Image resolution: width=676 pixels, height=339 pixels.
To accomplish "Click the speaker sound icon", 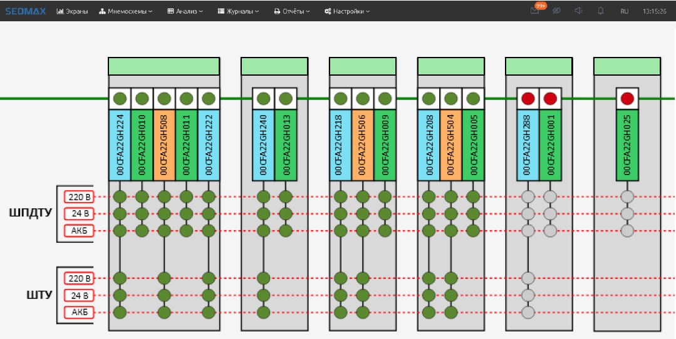I will click(578, 11).
